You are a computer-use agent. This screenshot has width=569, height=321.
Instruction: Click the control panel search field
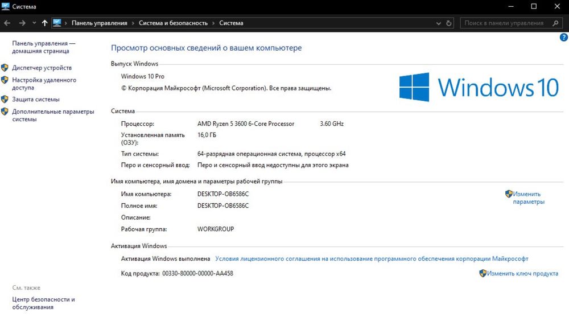coord(504,23)
